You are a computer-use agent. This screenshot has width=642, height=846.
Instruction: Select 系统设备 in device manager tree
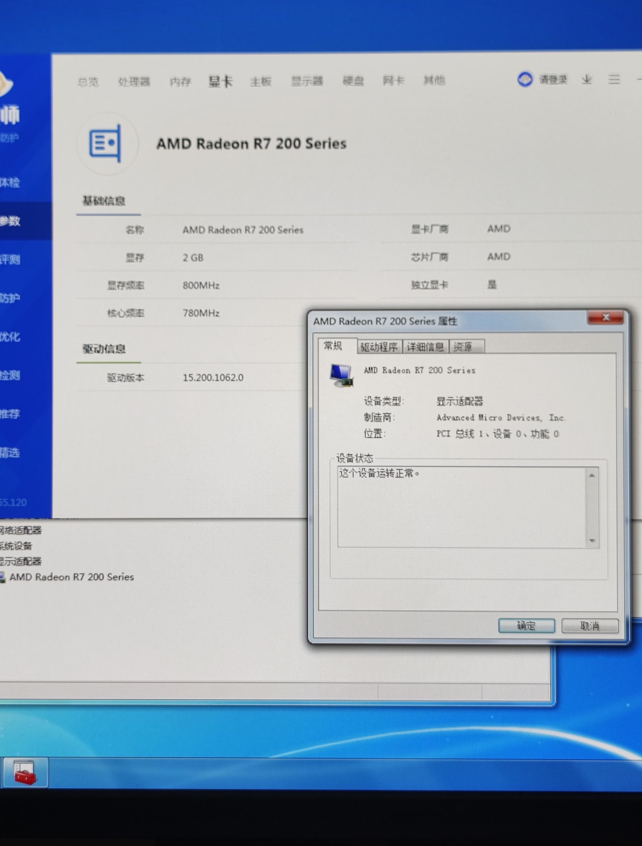coord(16,546)
